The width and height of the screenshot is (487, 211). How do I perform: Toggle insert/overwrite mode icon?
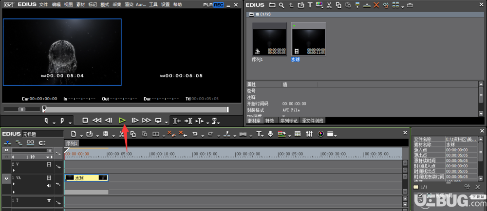pos(7,143)
